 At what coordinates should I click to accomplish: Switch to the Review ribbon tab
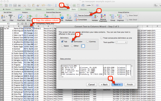pyautogui.click(x=83, y=9)
